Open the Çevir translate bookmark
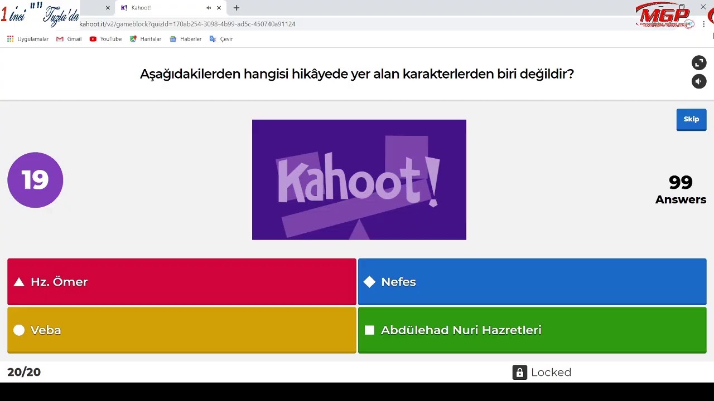The image size is (714, 401). 221,39
